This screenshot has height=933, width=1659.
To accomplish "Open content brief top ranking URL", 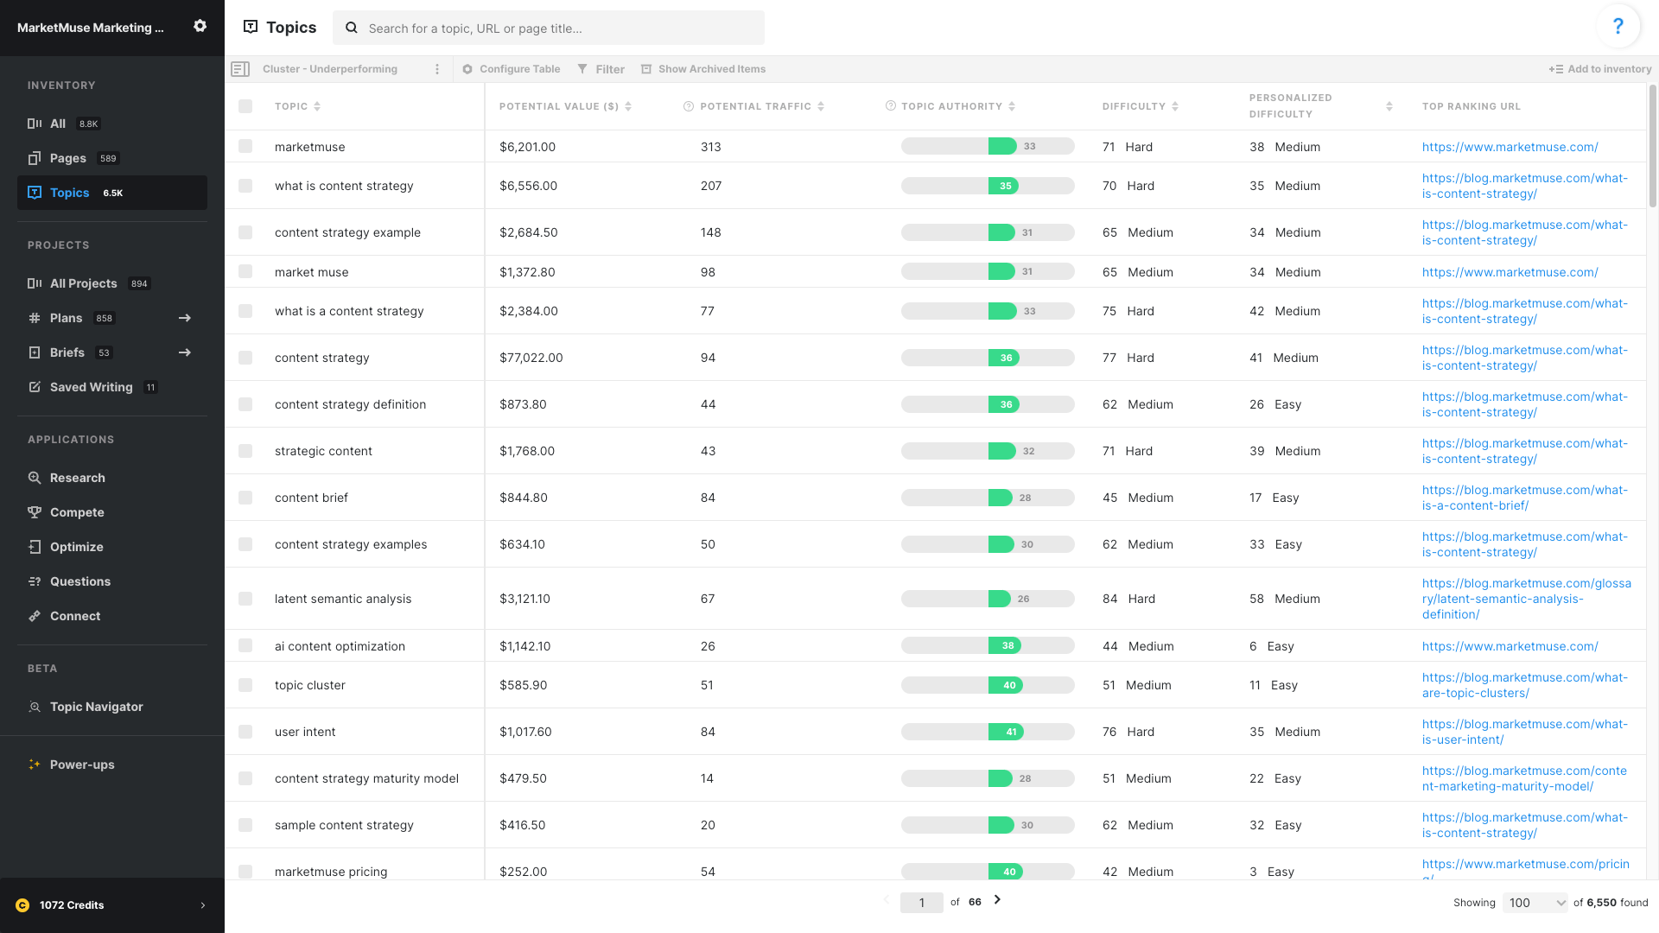I will pyautogui.click(x=1525, y=498).
